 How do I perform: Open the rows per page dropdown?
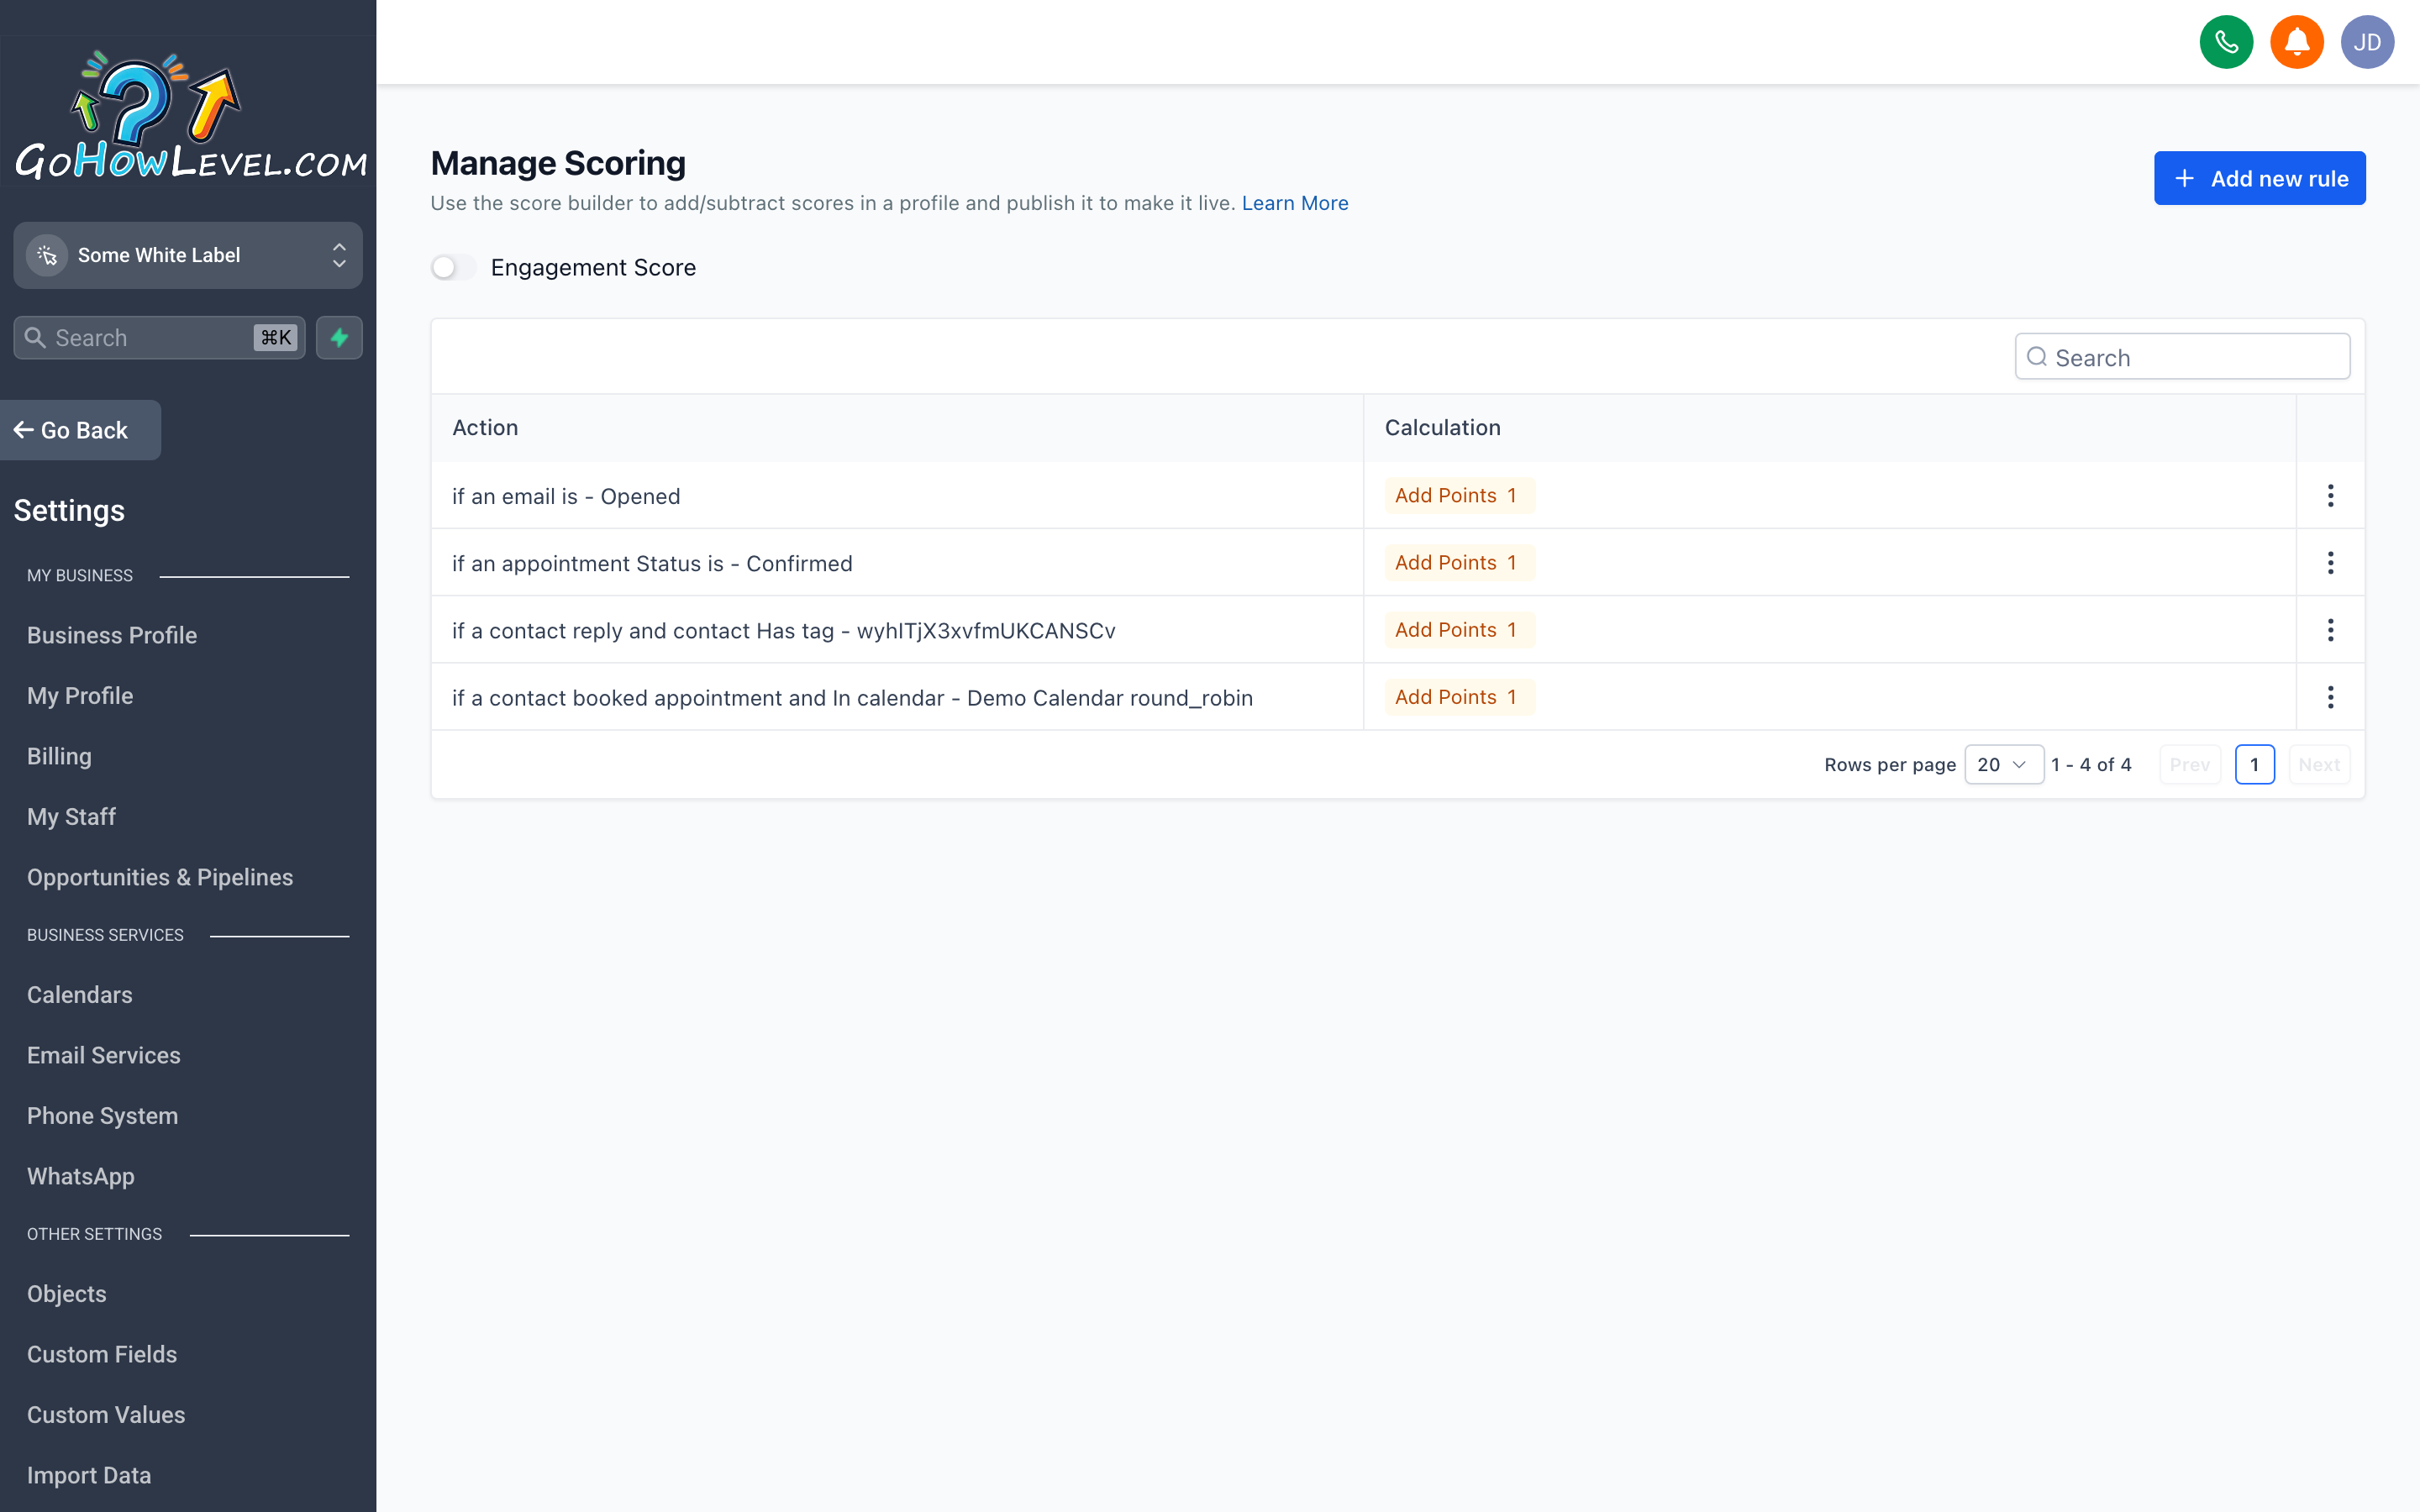2003,765
